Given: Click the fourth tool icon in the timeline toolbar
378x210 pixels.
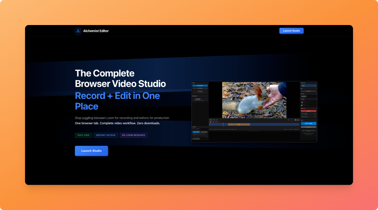Looking at the screenshot, I should tap(219, 122).
